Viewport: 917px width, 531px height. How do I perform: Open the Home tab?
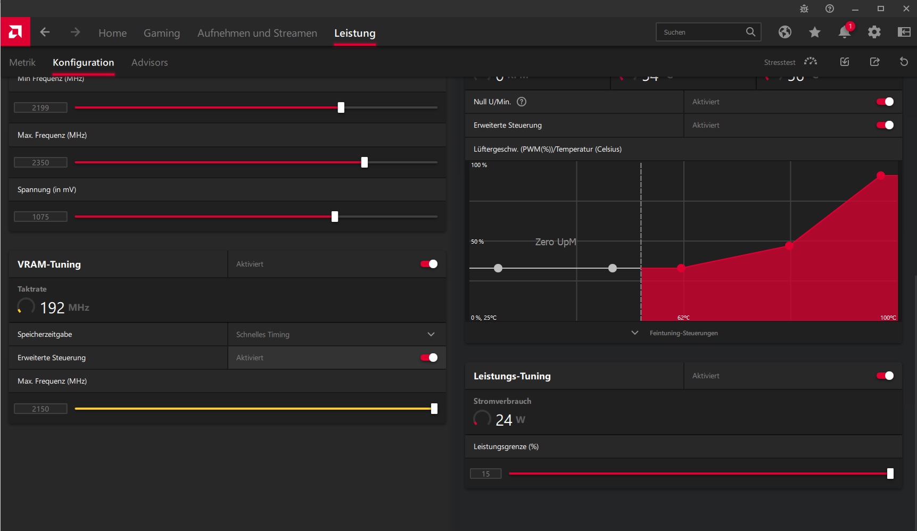(x=112, y=33)
